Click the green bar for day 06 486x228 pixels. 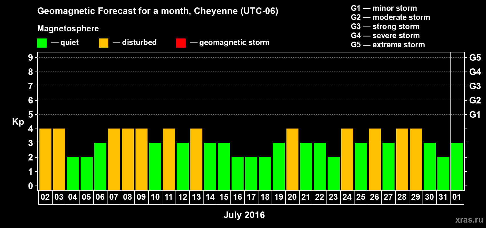click(x=100, y=166)
